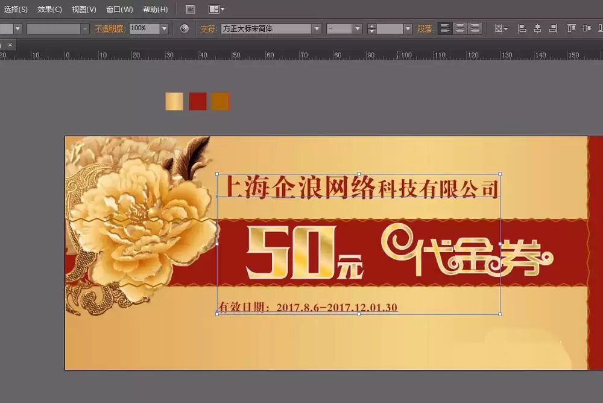Click horizontal align left icon
The image size is (603, 403).
[x=522, y=28]
